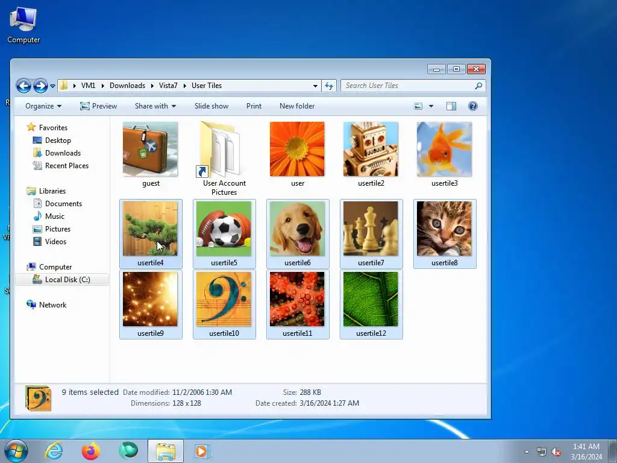Select Network in navigation pane

(x=52, y=304)
